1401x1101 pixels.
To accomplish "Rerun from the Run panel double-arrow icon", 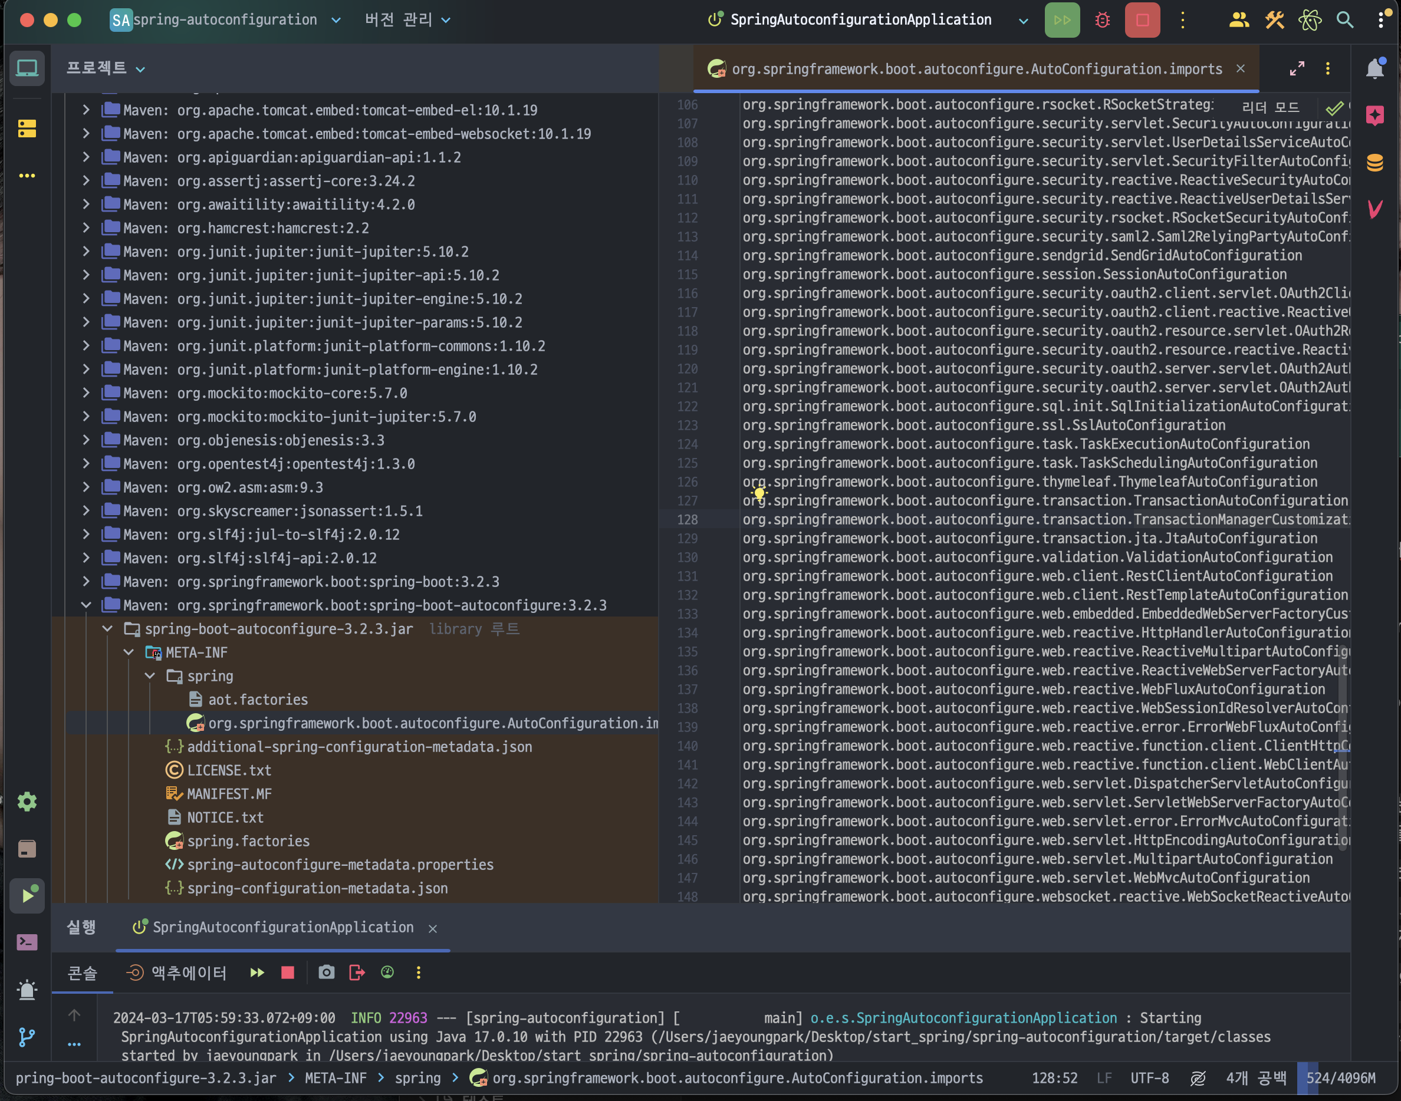I will (257, 973).
